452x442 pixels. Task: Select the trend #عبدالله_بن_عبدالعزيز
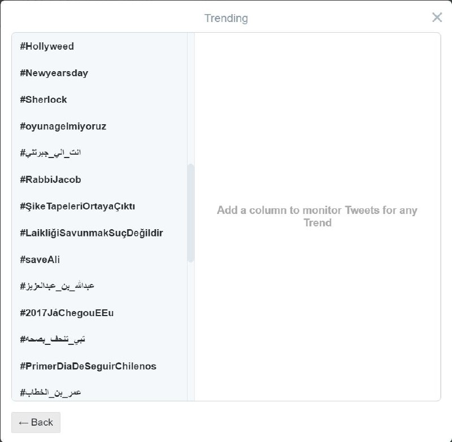click(x=57, y=286)
